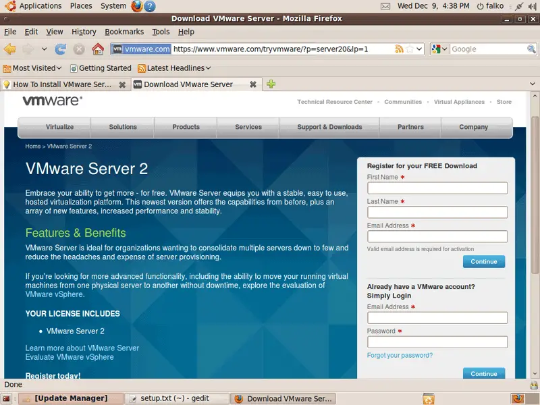Image resolution: width=540 pixels, height=405 pixels.
Task: Click the Show Desktop icon in bottom panel
Action: pos(6,399)
